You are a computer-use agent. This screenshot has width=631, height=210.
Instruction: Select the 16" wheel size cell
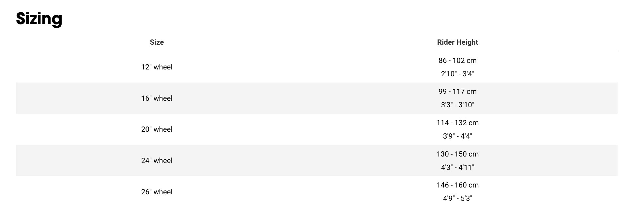click(157, 98)
